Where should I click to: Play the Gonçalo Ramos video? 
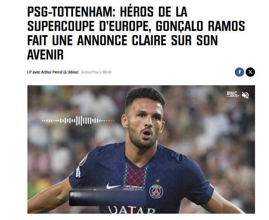tap(141, 149)
